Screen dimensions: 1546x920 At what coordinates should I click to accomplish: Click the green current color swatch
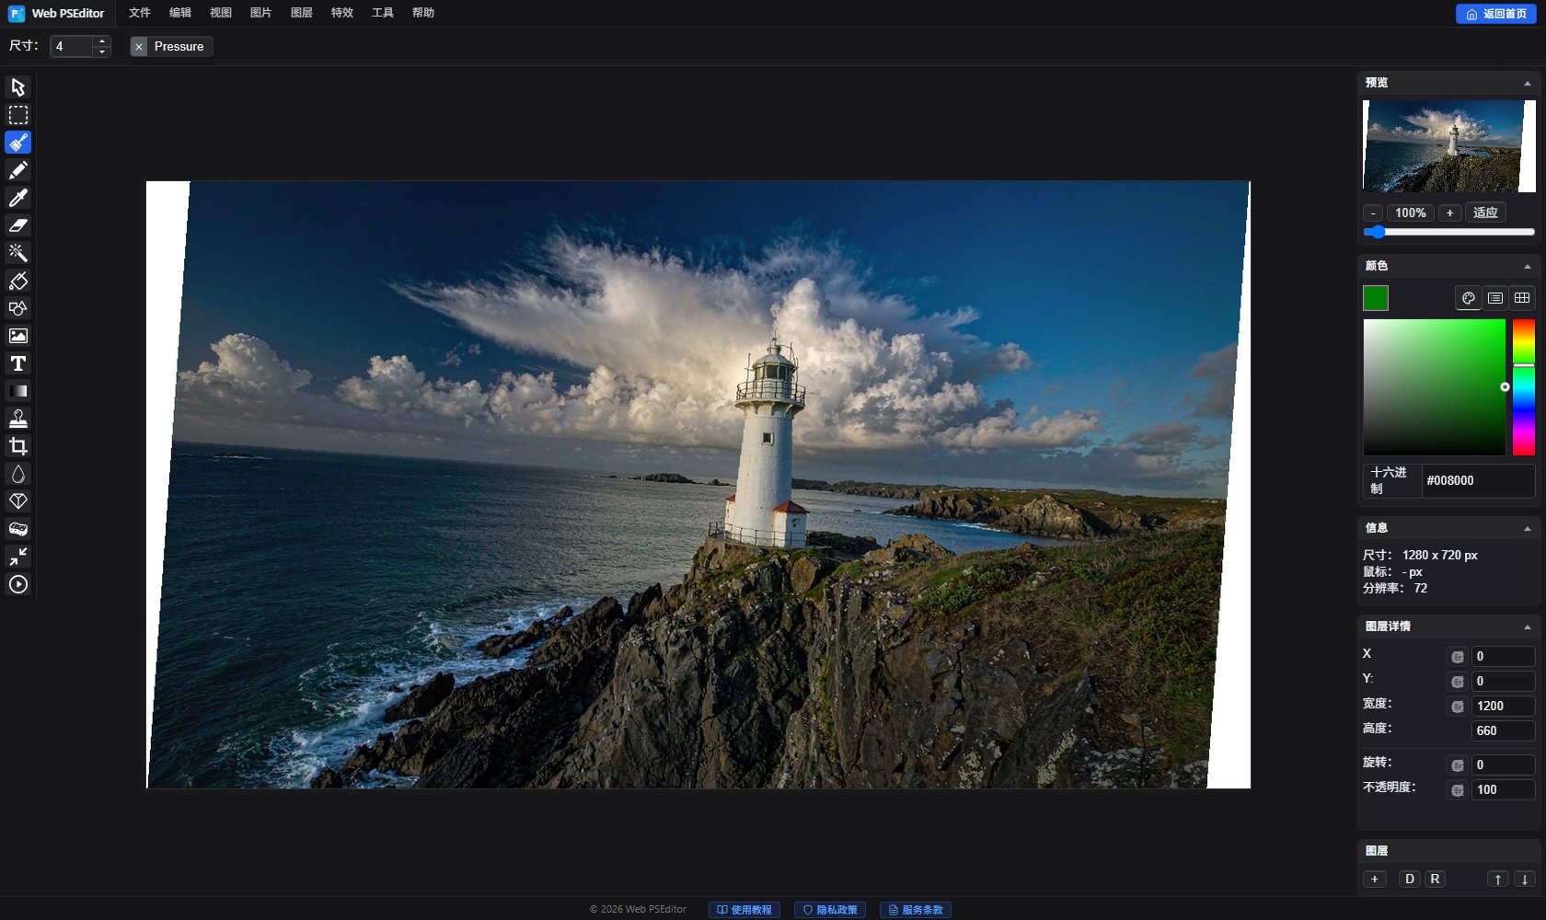1376,298
